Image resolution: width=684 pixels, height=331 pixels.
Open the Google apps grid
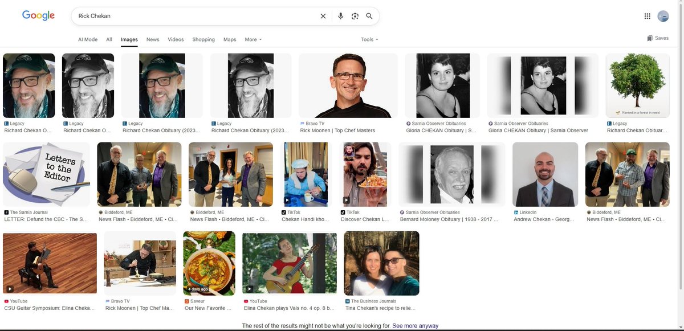coord(648,16)
